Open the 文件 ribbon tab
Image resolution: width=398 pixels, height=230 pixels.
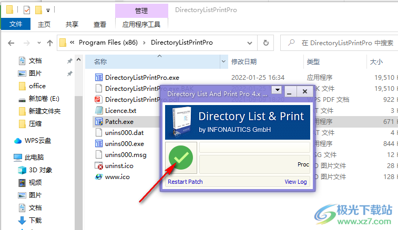point(16,24)
